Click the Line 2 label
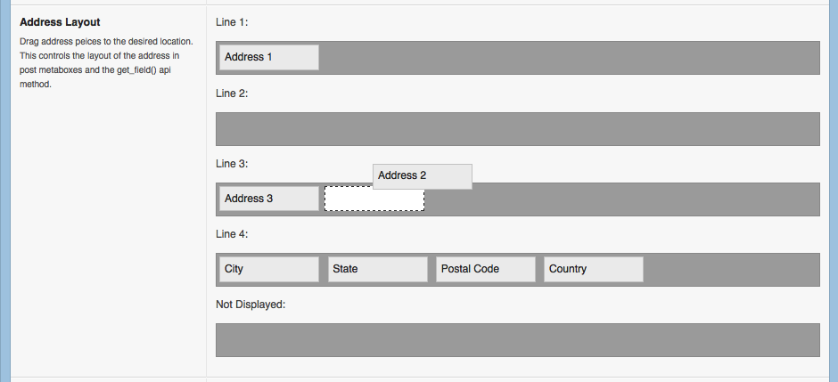 232,93
